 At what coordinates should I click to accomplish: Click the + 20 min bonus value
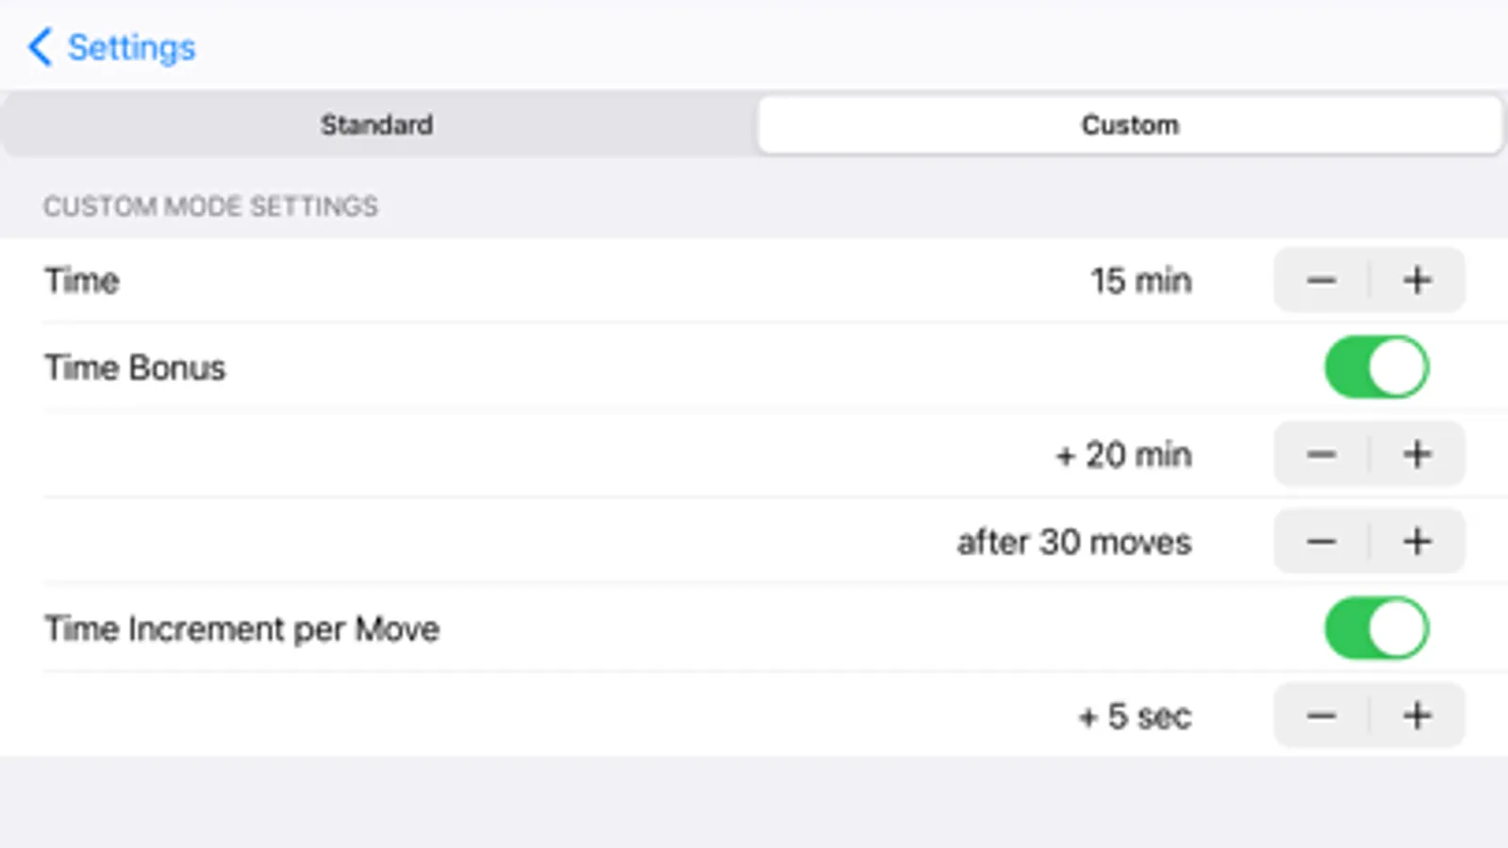point(1123,455)
